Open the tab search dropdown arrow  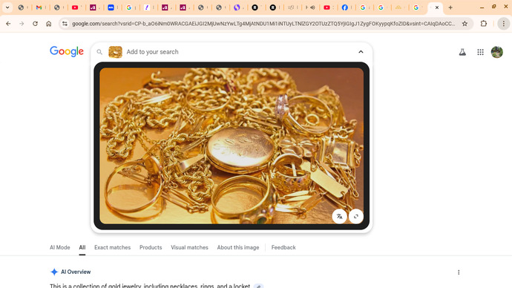tap(7, 7)
